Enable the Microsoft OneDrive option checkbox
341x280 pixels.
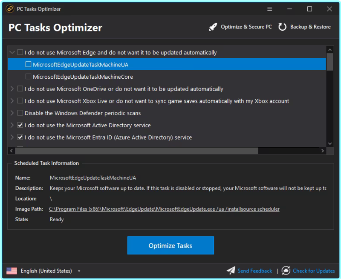[x=20, y=89]
